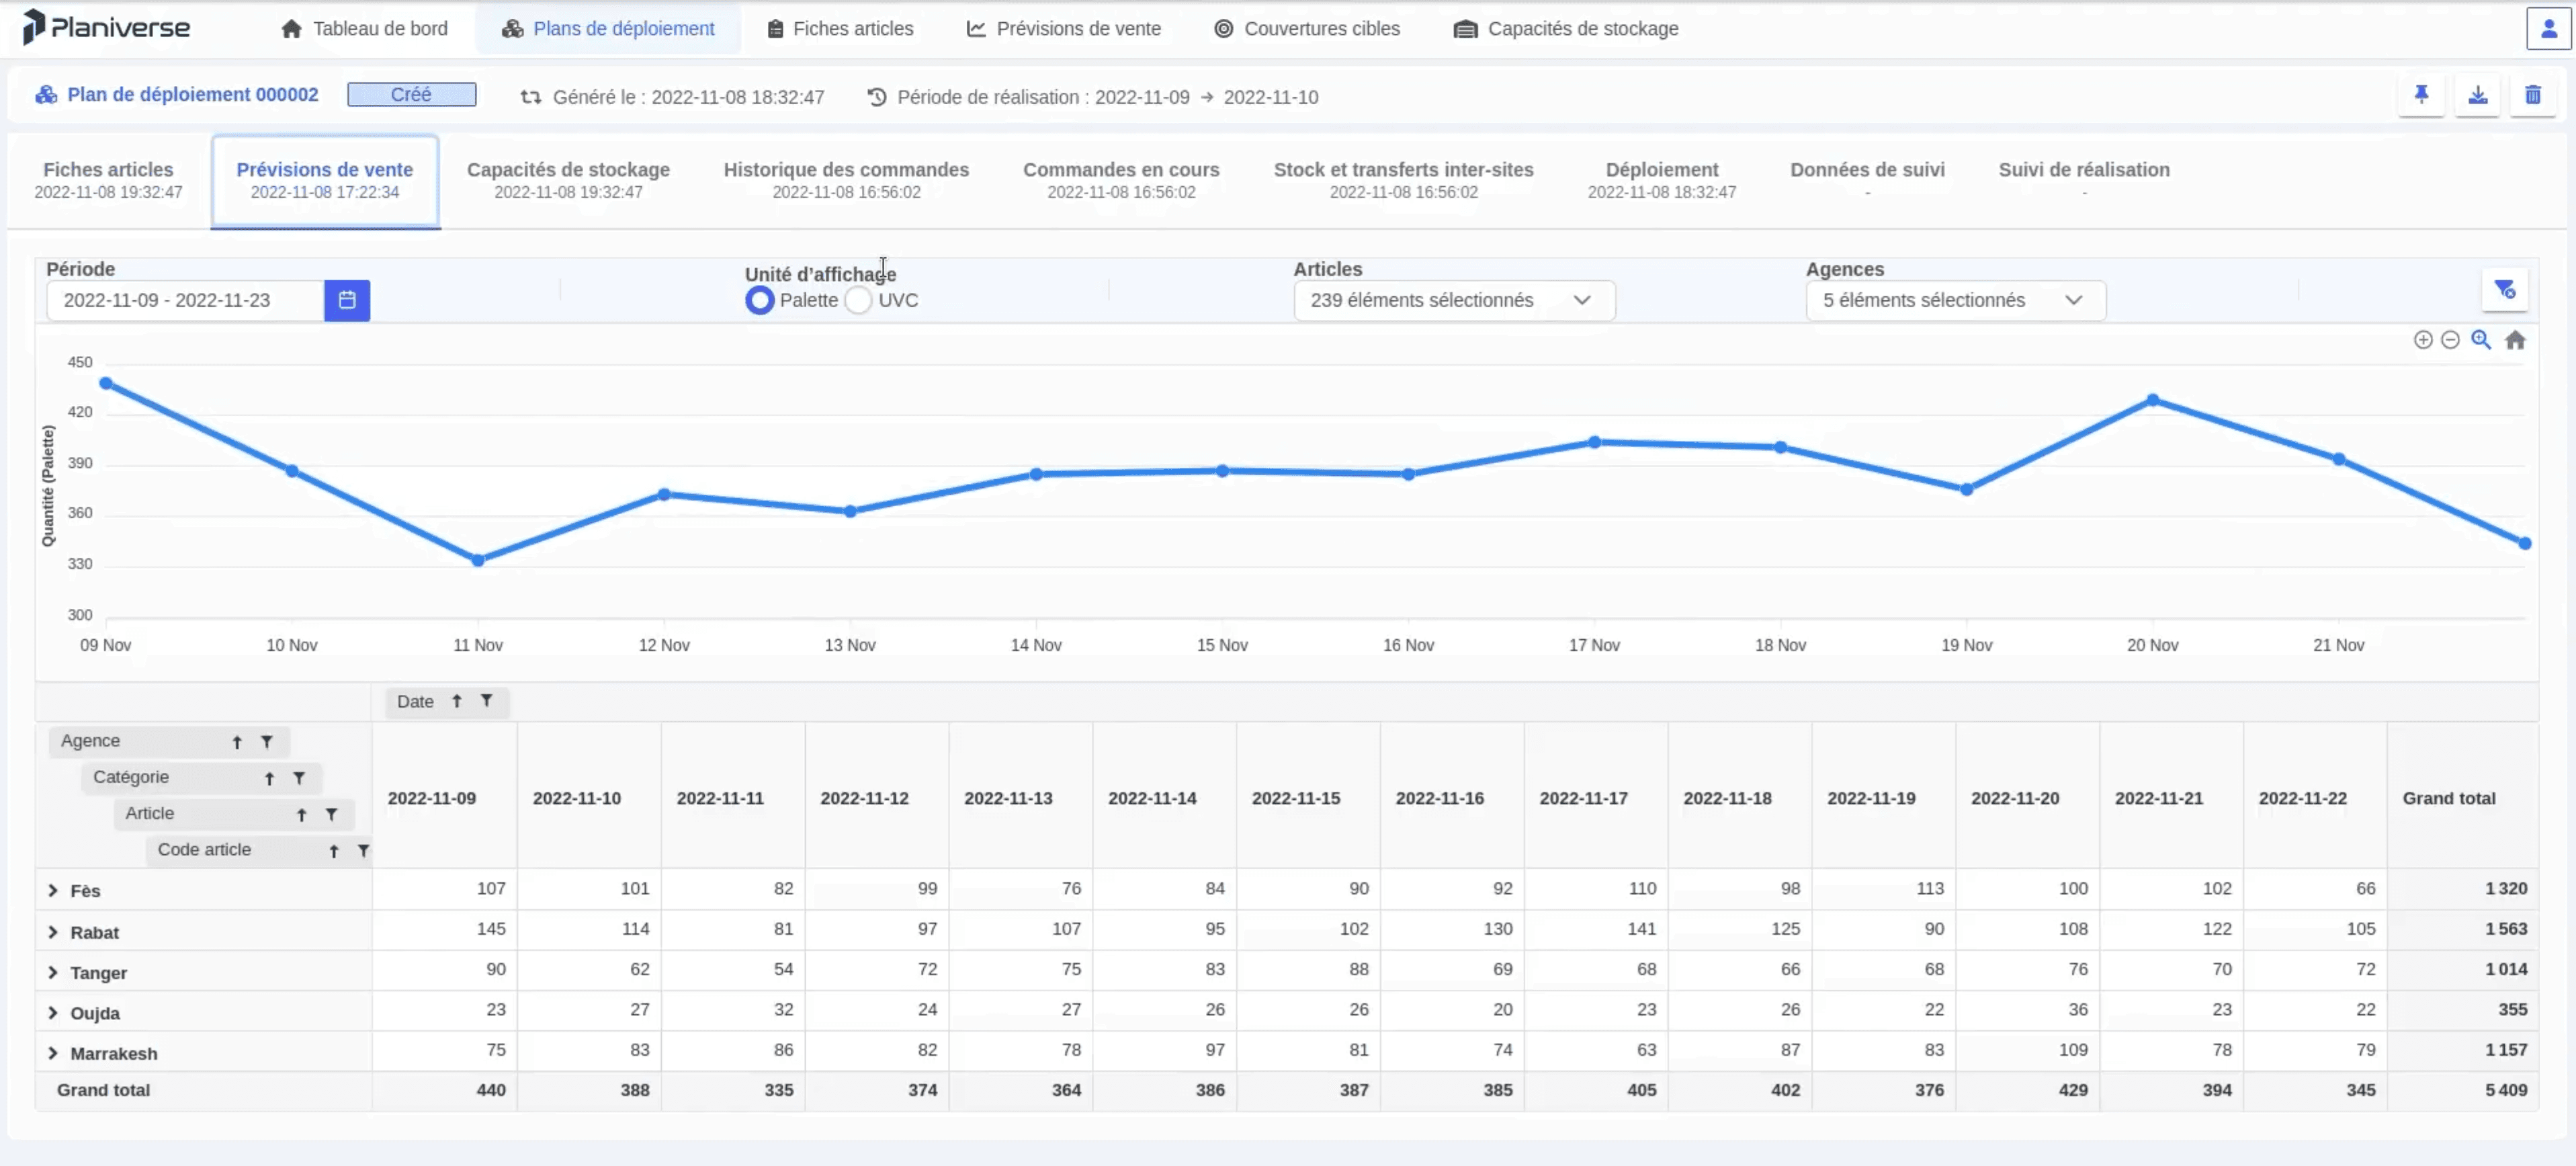This screenshot has width=2576, height=1166.
Task: Zoom out on the chart
Action: click(x=2451, y=340)
